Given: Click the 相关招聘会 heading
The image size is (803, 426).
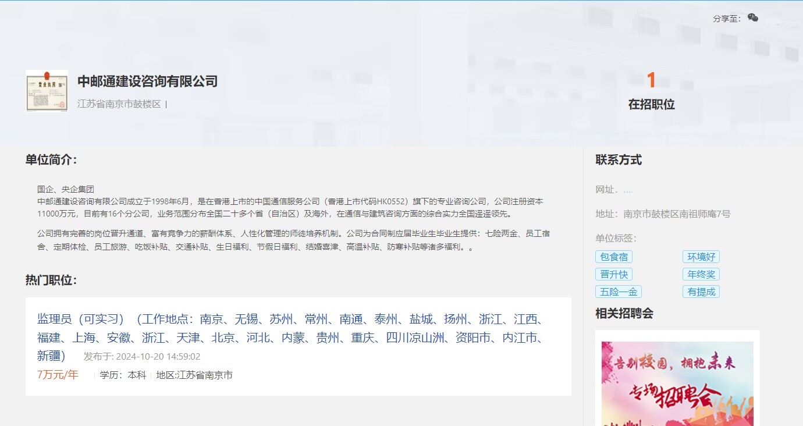Looking at the screenshot, I should 624,314.
